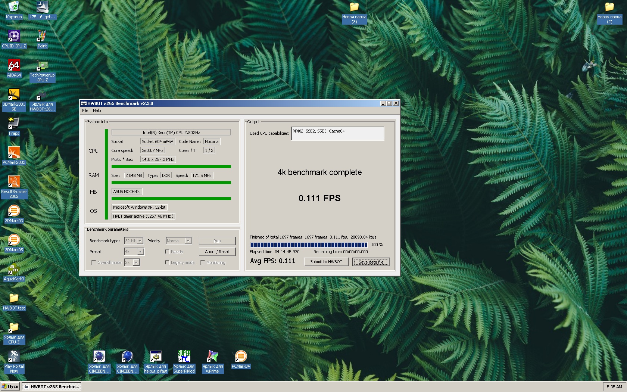The image size is (627, 392).
Task: Open the wPrime shortcut
Action: (x=212, y=362)
